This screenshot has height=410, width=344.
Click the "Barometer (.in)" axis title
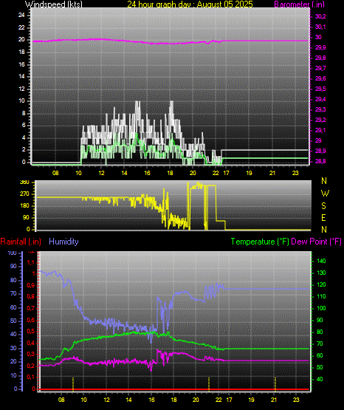click(x=299, y=4)
